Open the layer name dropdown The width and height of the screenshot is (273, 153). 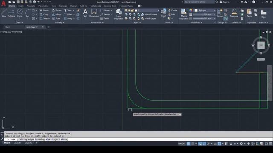158,10
